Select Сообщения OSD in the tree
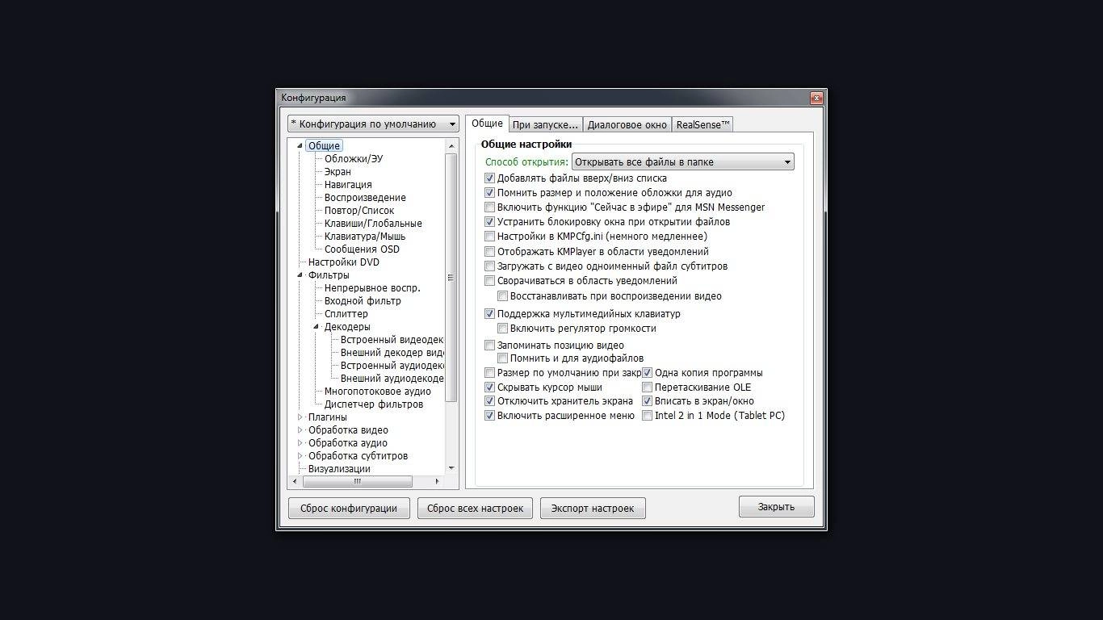The width and height of the screenshot is (1103, 620). pos(362,249)
